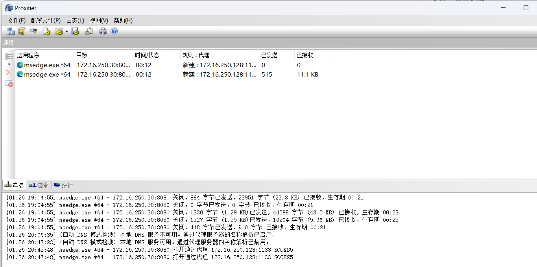The image size is (537, 267).
Task: Sort by the 已发送 column header
Action: [x=277, y=55]
